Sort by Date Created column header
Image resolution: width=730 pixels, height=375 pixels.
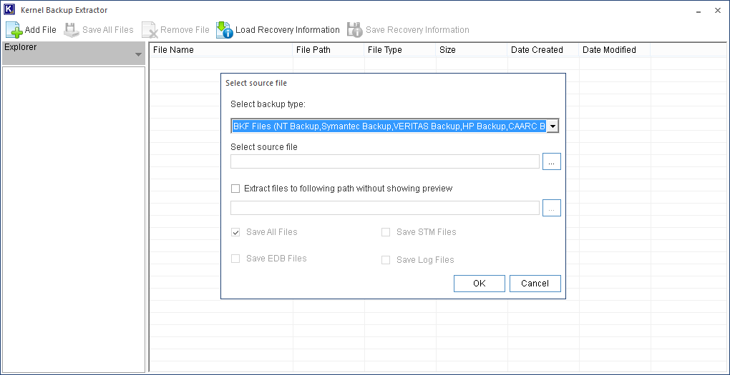click(542, 50)
